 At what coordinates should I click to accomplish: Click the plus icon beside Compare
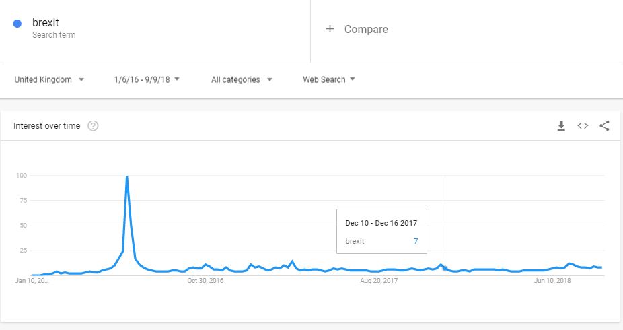(x=330, y=29)
